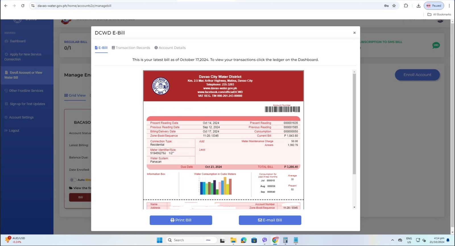
Task: Toggle the Auto Email switch on the account card
Action: click(73, 180)
